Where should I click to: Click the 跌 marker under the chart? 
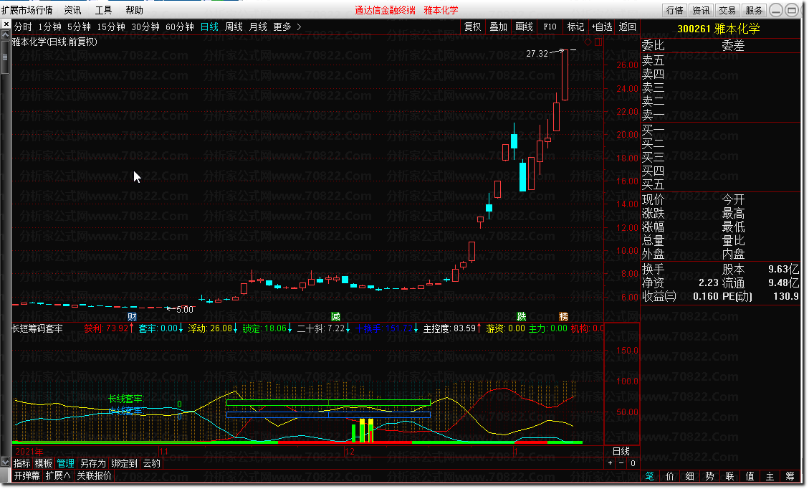(x=522, y=316)
